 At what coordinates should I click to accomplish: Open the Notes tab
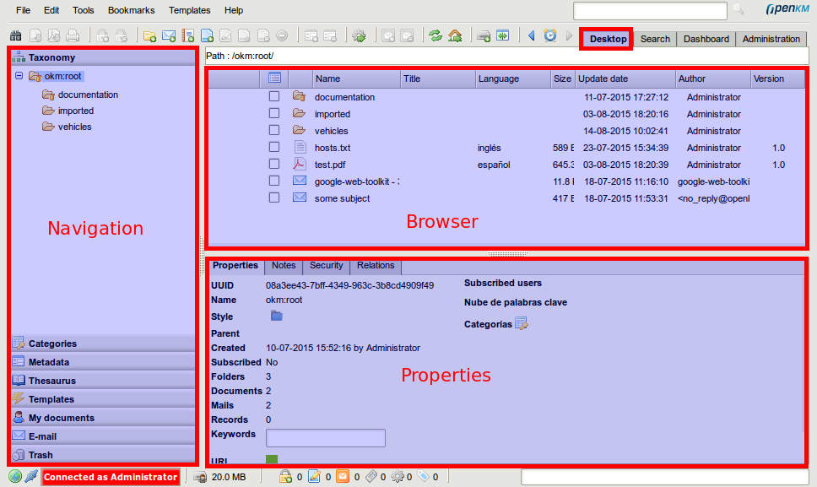[x=284, y=266]
